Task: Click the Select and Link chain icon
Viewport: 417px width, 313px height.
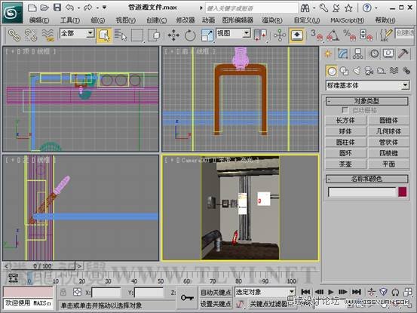Action: coord(14,35)
